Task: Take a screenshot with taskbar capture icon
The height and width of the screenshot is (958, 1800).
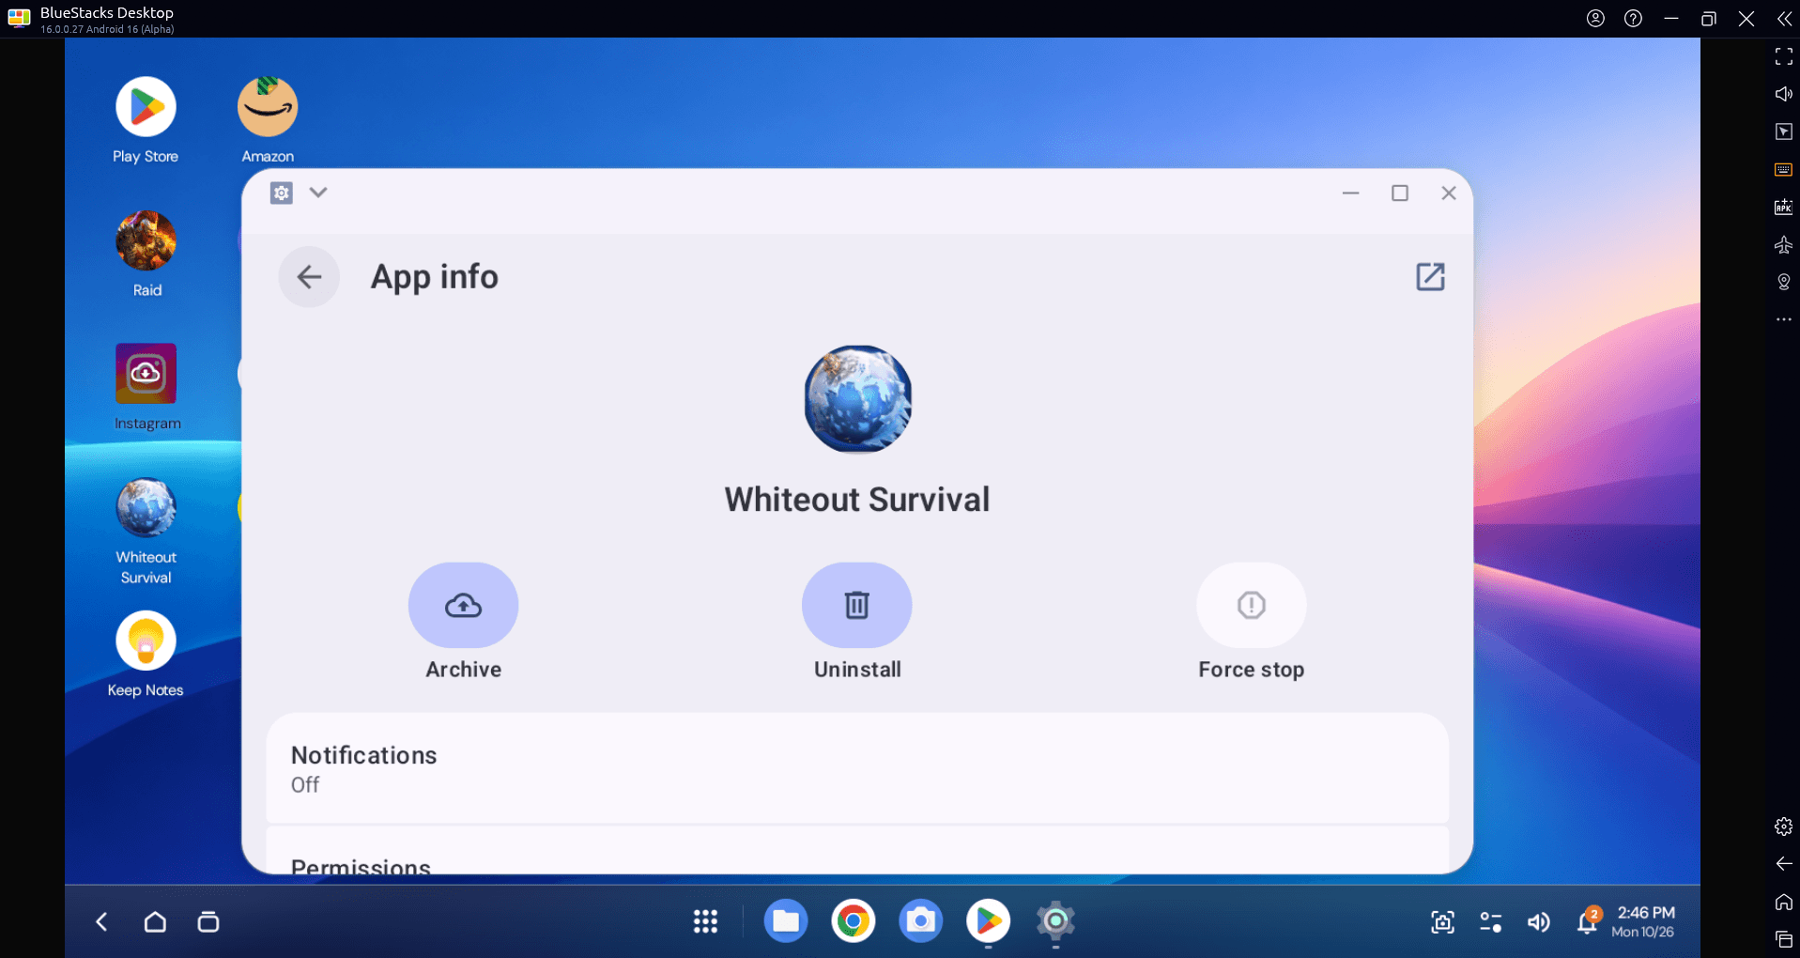Action: (1443, 922)
